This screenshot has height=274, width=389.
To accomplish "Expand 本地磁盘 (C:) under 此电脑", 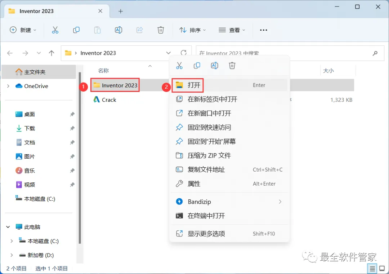I will pos(12,241).
